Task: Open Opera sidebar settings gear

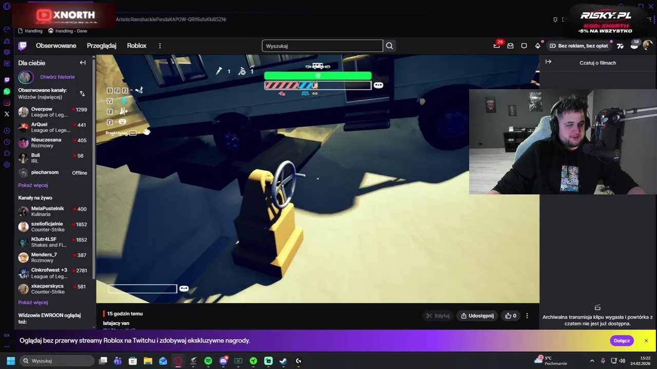Action: tap(7, 165)
